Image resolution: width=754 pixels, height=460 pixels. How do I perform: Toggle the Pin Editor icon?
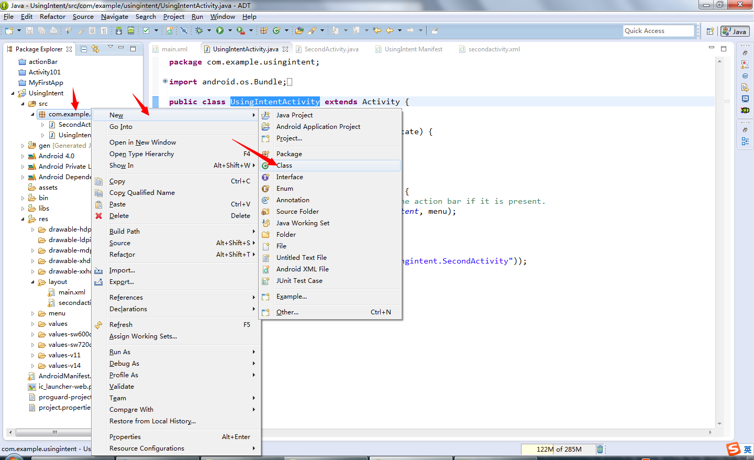point(435,30)
